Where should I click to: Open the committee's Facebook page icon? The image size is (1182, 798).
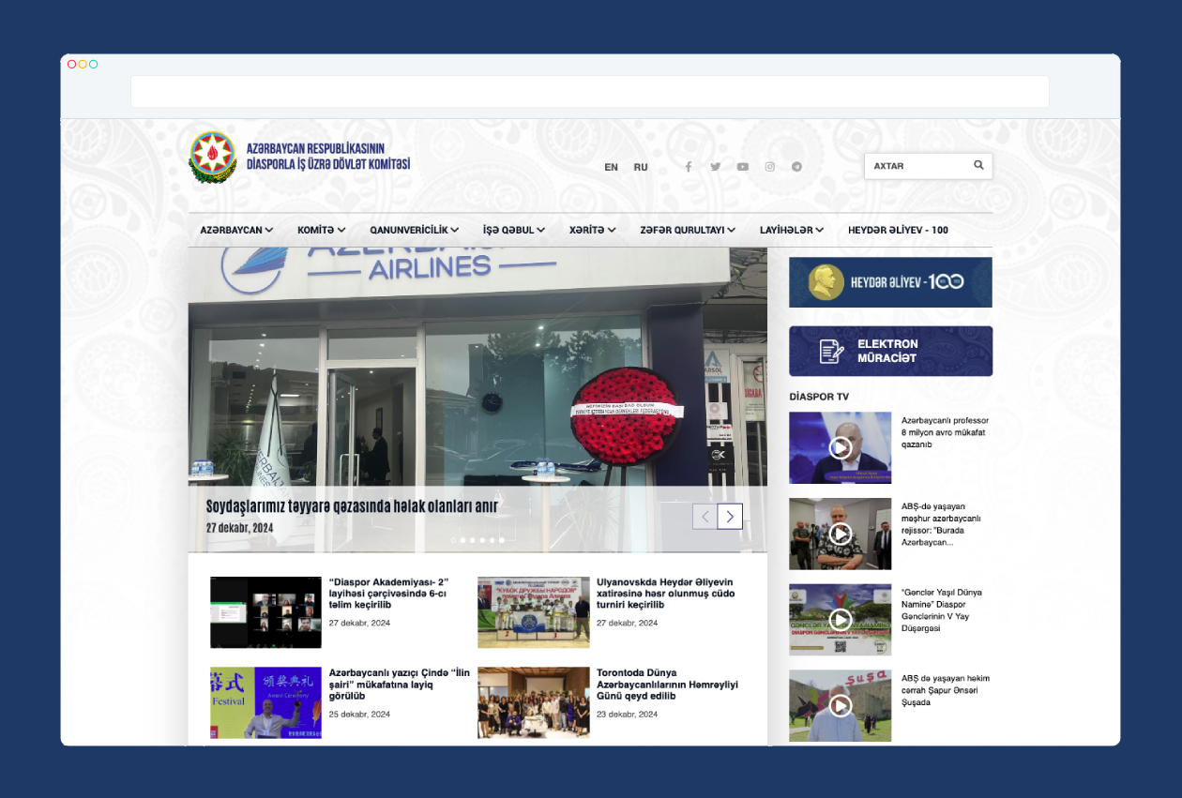point(688,167)
